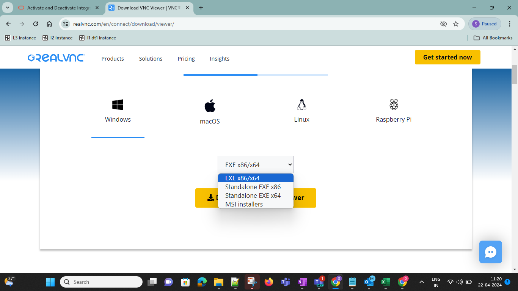The width and height of the screenshot is (518, 291).
Task: Click the page vertical scrollbar thumb
Action: pos(515,74)
